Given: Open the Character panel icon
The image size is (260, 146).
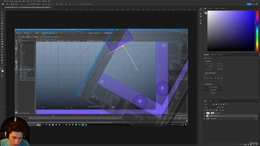Looking at the screenshot, I should (x=201, y=21).
